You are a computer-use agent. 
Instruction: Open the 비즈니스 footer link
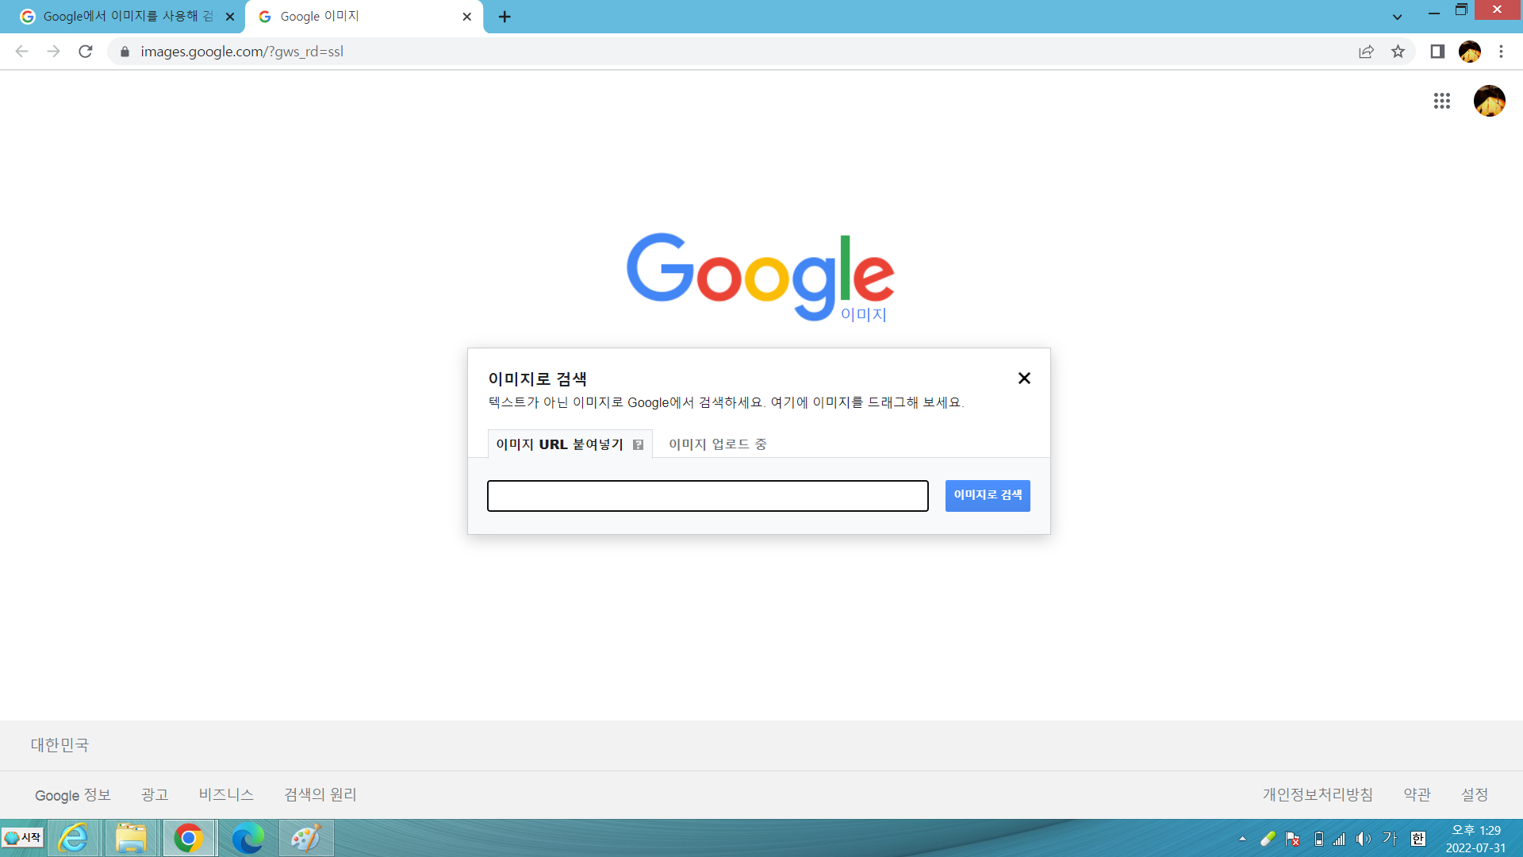[226, 794]
